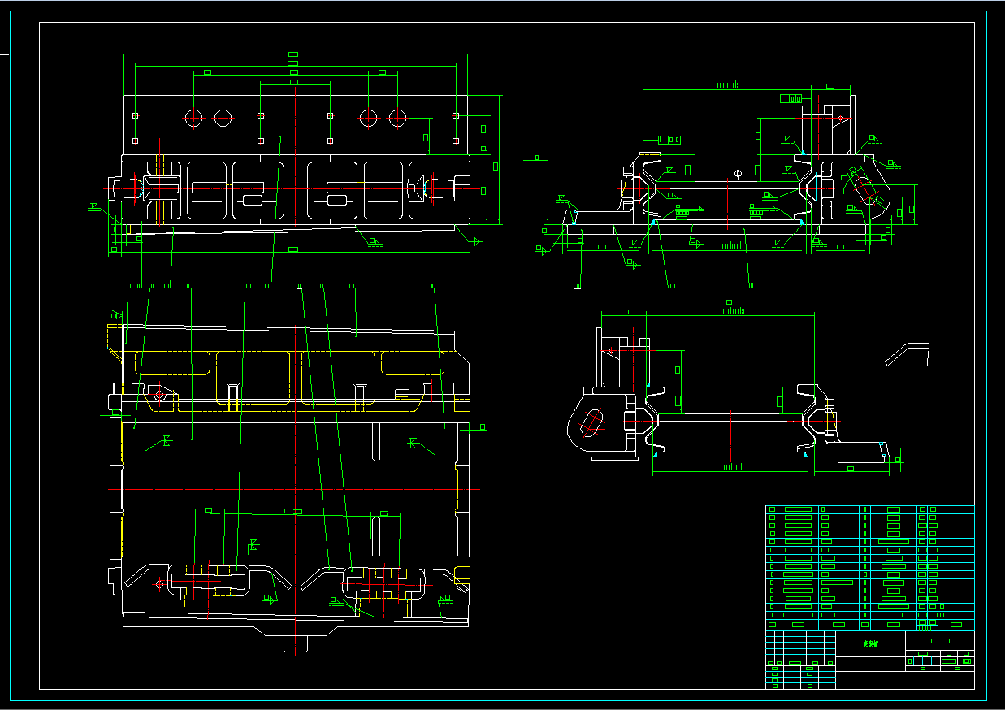Click the small red circle in lower-right view column

[611, 350]
